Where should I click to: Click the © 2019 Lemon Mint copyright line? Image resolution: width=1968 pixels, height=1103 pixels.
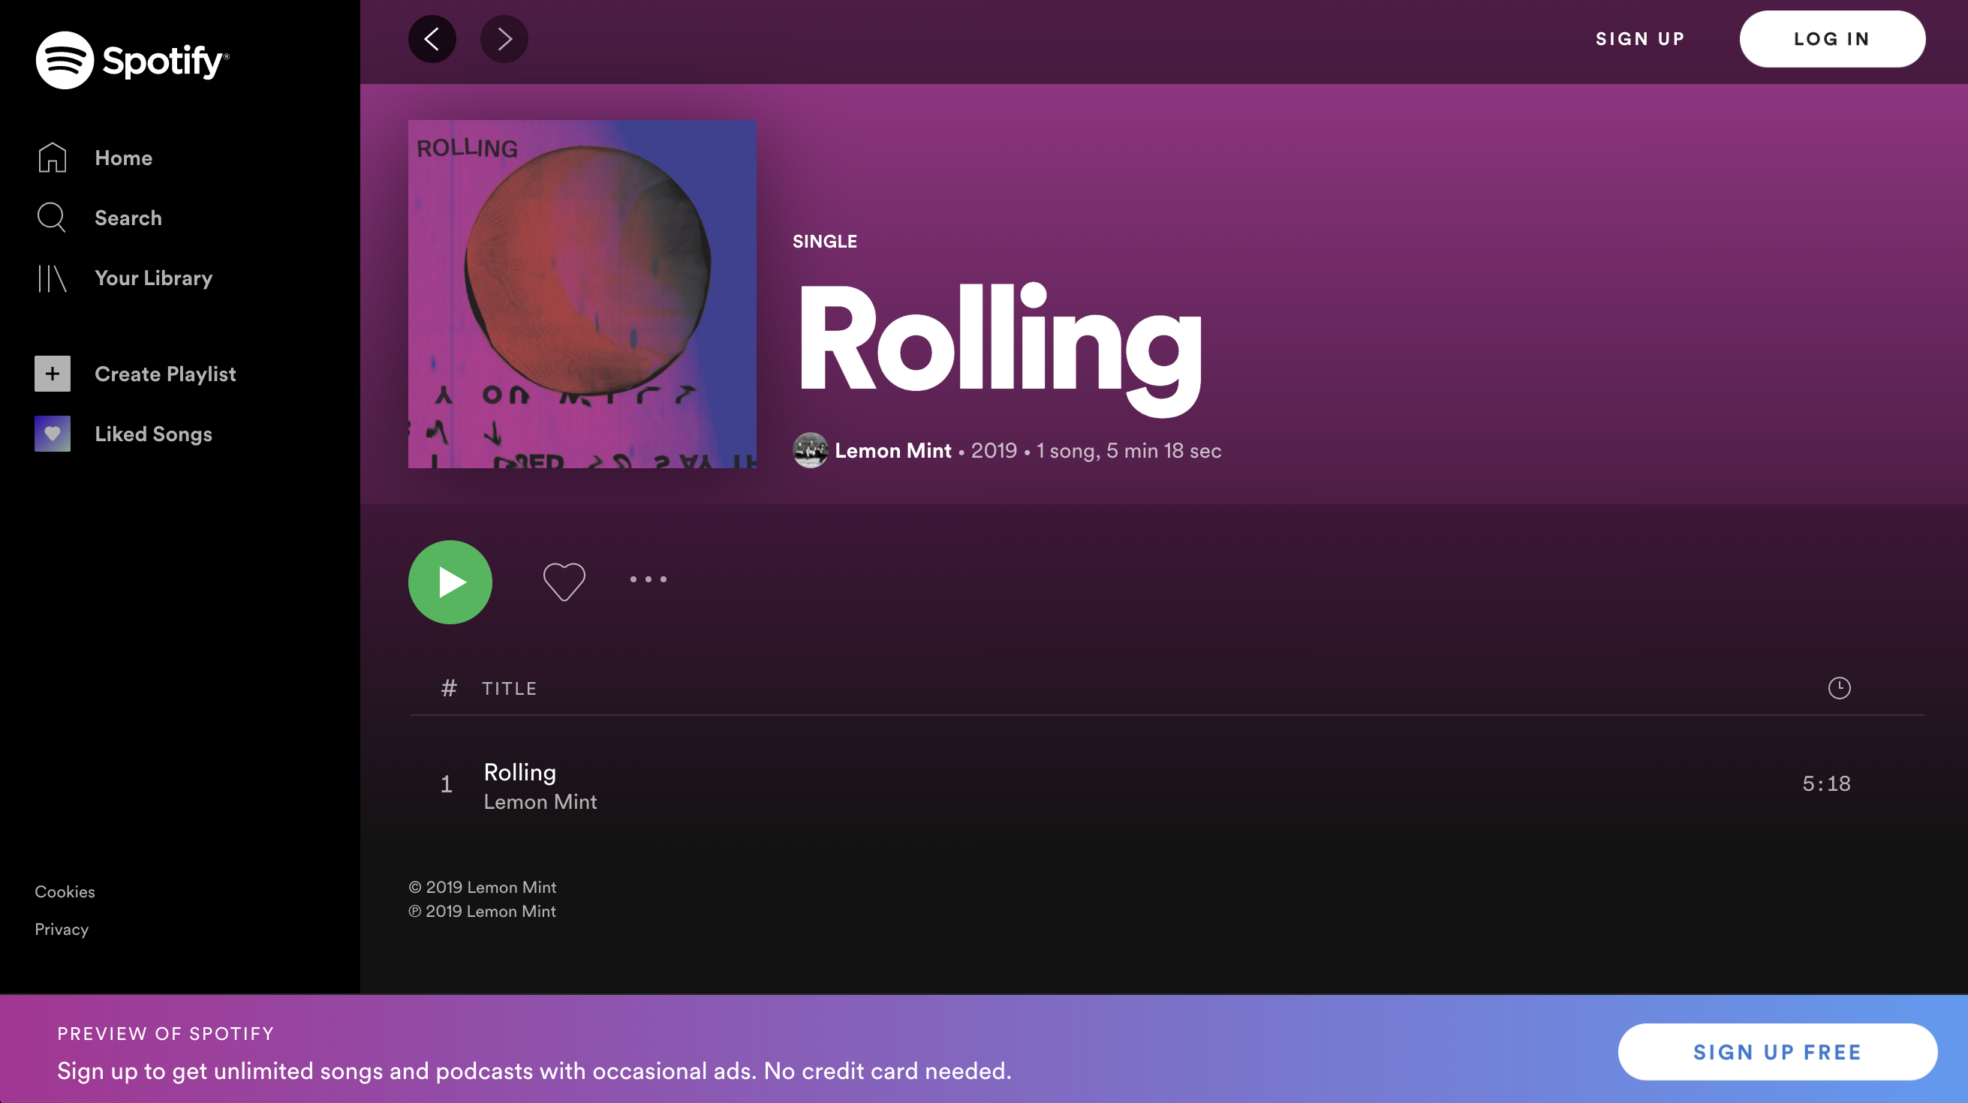point(482,888)
